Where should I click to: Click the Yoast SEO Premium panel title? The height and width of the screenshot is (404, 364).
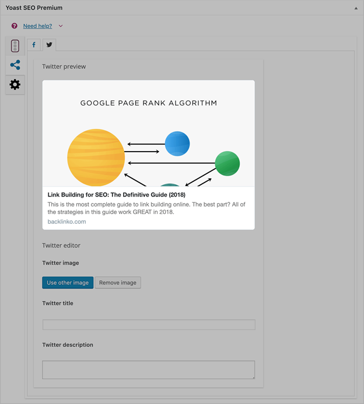34,8
